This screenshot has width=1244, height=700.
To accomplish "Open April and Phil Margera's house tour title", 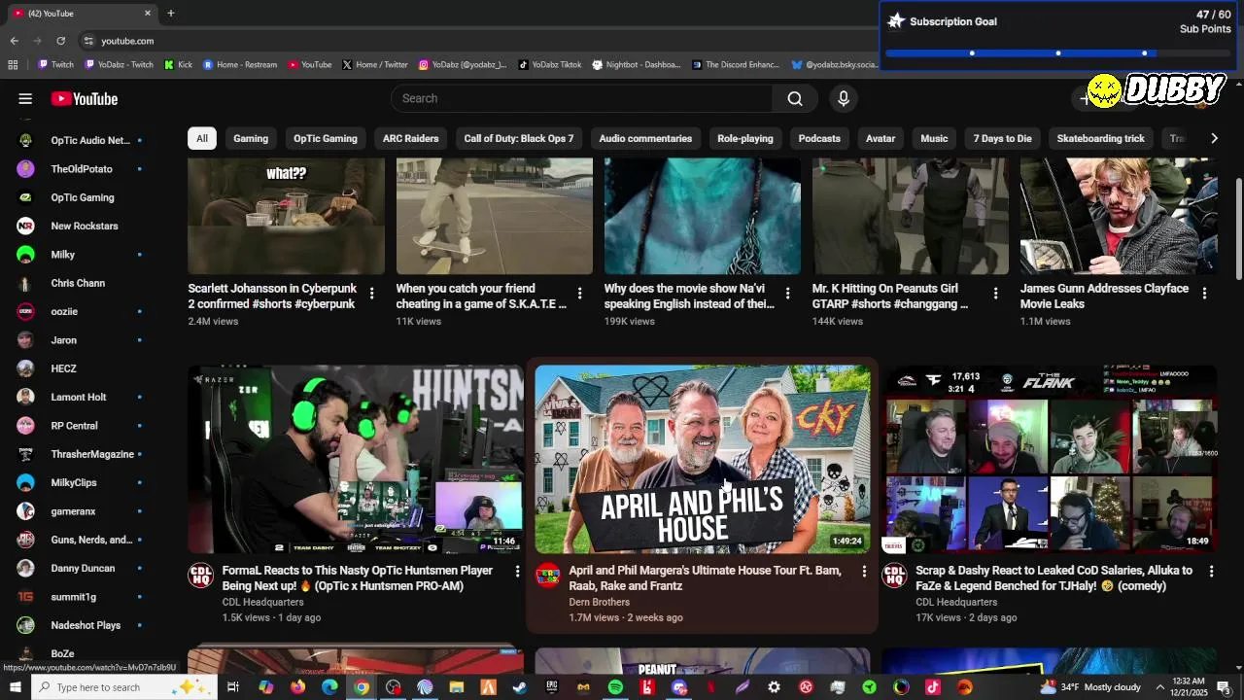I will click(x=705, y=578).
